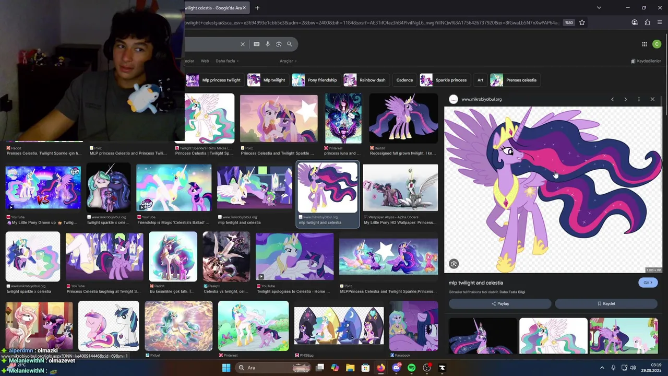Open the preview panel three-dot options menu

pyautogui.click(x=639, y=99)
